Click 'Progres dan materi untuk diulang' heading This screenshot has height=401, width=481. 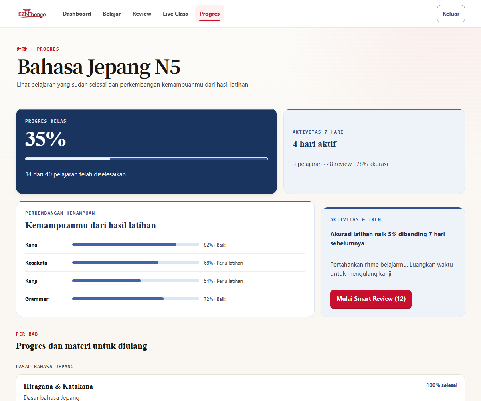point(82,346)
